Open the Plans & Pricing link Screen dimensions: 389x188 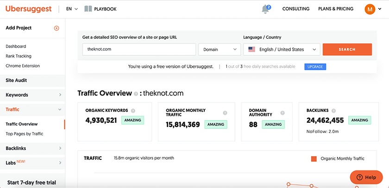click(x=336, y=9)
